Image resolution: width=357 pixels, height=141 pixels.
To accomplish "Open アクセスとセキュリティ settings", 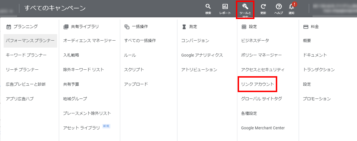I will click(263, 70).
